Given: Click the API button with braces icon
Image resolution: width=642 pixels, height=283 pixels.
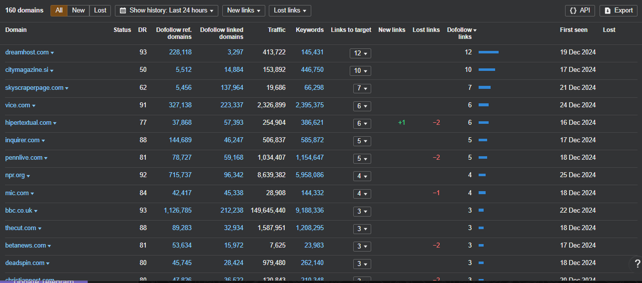Looking at the screenshot, I should pyautogui.click(x=580, y=10).
